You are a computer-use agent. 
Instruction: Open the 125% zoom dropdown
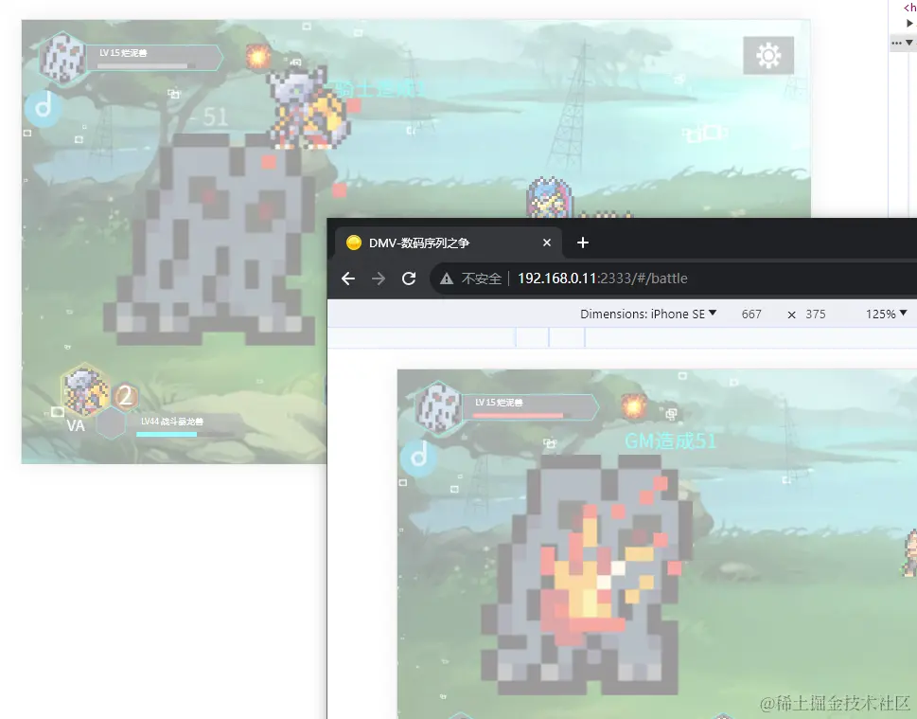886,314
